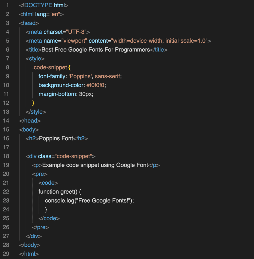The height and width of the screenshot is (259, 254).
Task: Click the 'Poppins Font' heading text
Action: tap(56, 138)
